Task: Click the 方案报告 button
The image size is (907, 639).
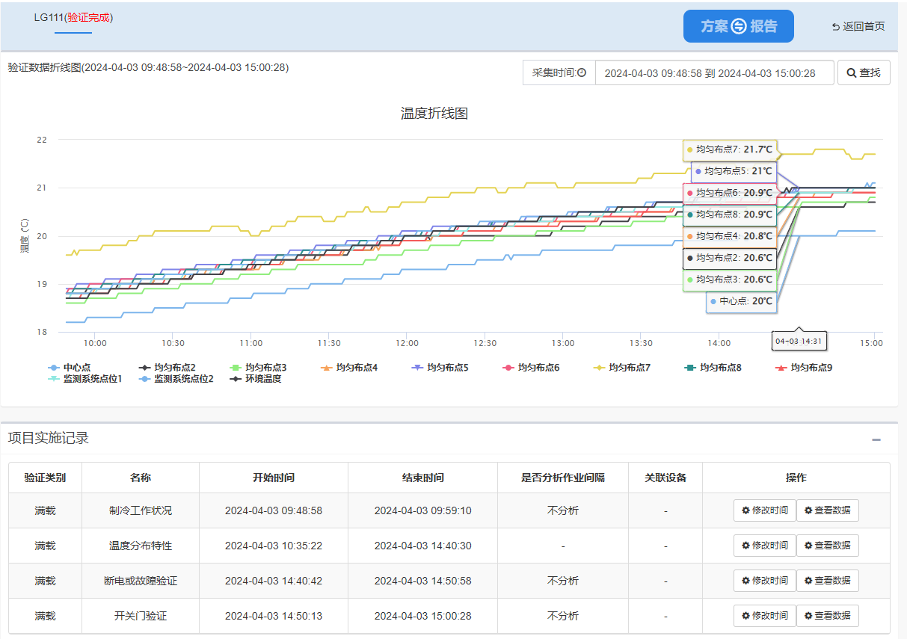Action: 738,26
